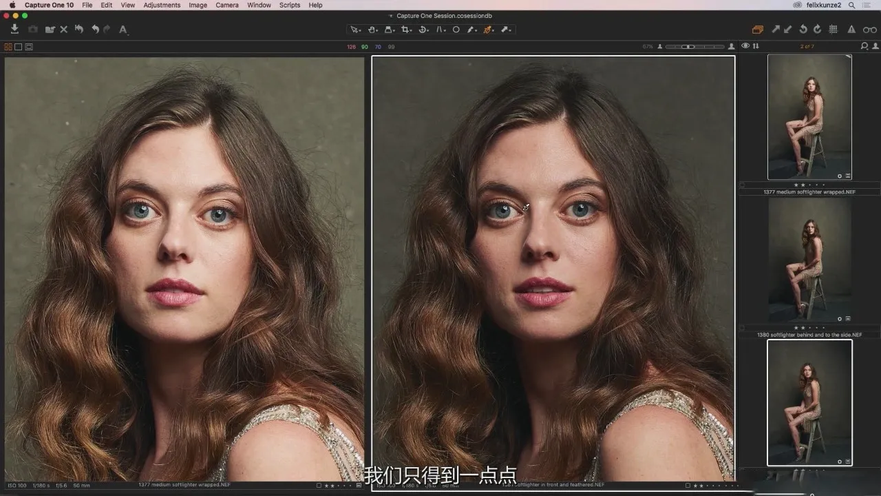The image size is (881, 496).
Task: Tick checkbox beside 1380 softlighter thumbnail rating
Action: point(742,328)
